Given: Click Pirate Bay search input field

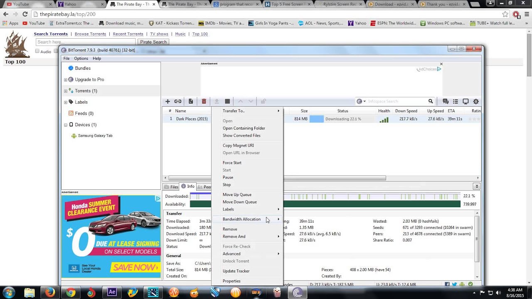Looking at the screenshot, I should 85,42.
